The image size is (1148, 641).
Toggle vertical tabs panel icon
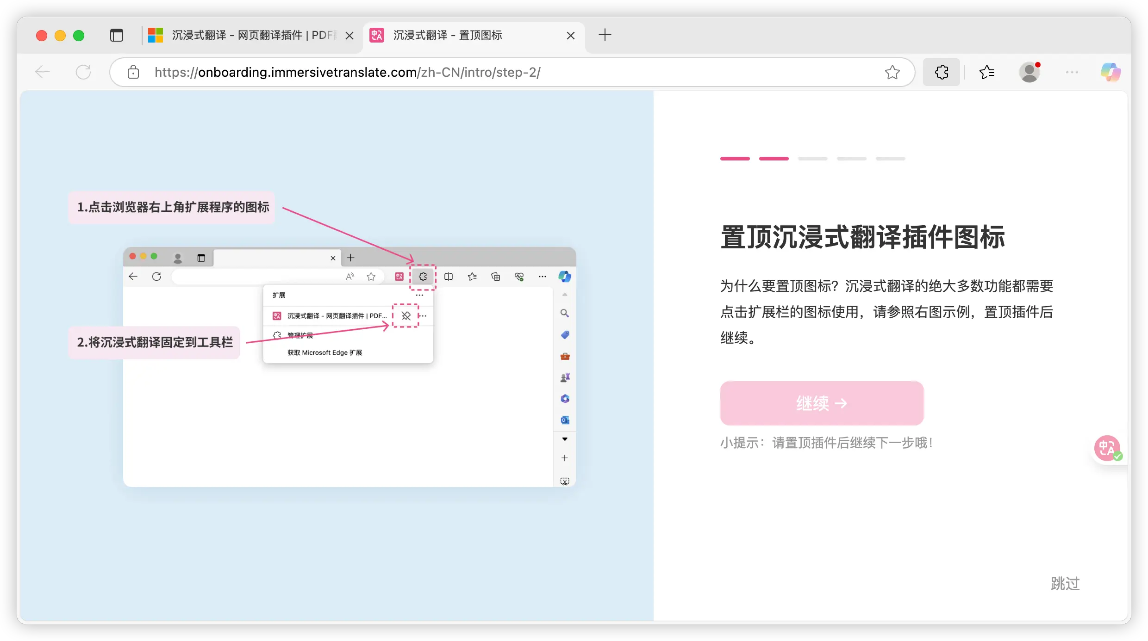pos(117,35)
